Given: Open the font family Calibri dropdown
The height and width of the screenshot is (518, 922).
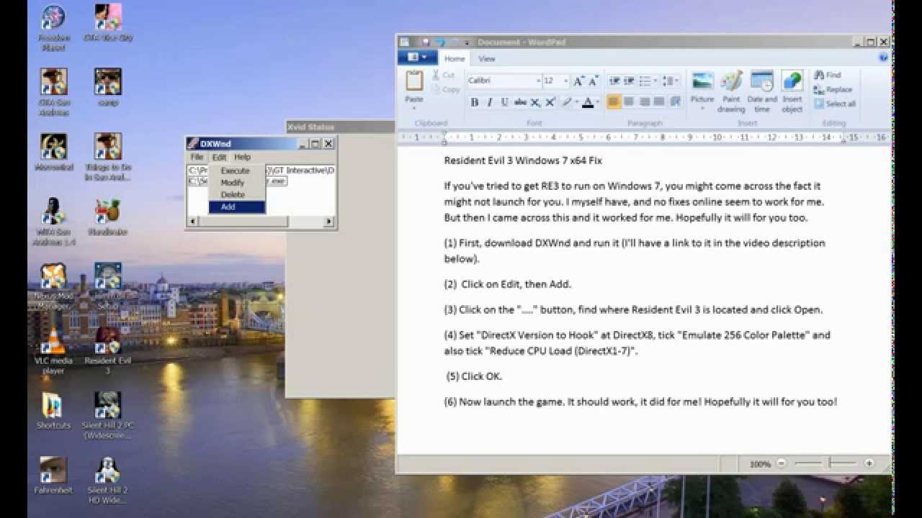Looking at the screenshot, I should point(537,81).
